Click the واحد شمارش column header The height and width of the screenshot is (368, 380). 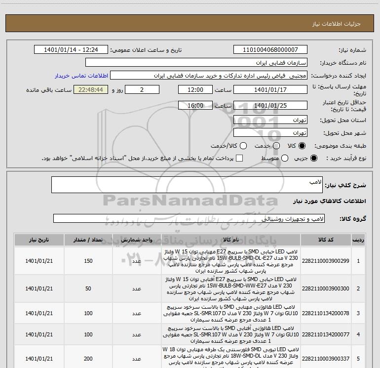coord(137,240)
